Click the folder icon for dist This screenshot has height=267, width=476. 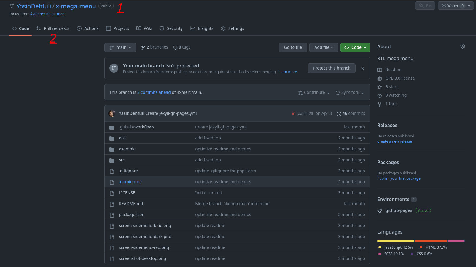click(x=112, y=138)
